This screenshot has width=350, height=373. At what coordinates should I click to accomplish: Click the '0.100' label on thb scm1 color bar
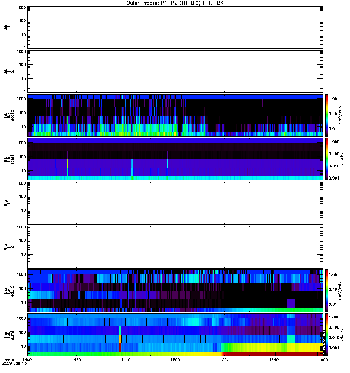[334, 154]
